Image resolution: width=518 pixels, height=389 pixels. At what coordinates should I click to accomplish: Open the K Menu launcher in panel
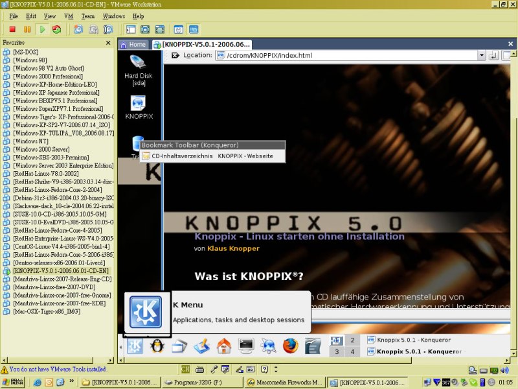135,346
